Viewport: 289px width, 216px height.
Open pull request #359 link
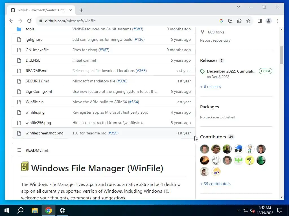tap(113, 133)
